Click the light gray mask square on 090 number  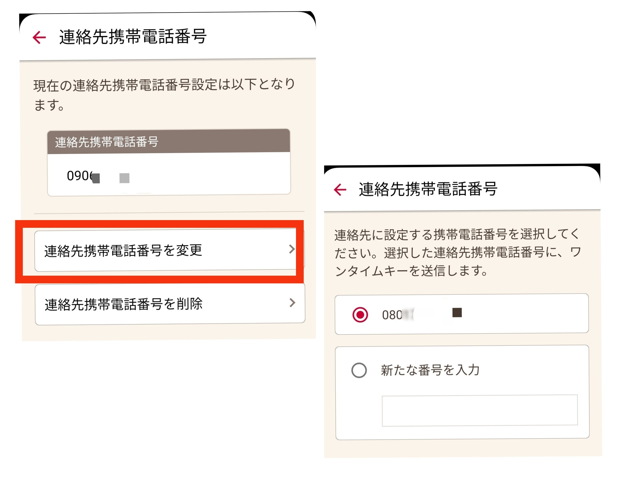tap(124, 178)
